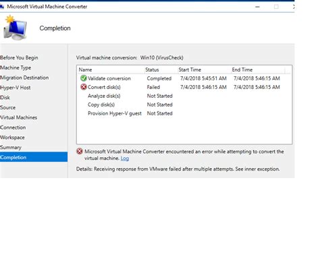Click the end time of Validate conversion
This screenshot has height=255, width=320.
[x=257, y=78]
